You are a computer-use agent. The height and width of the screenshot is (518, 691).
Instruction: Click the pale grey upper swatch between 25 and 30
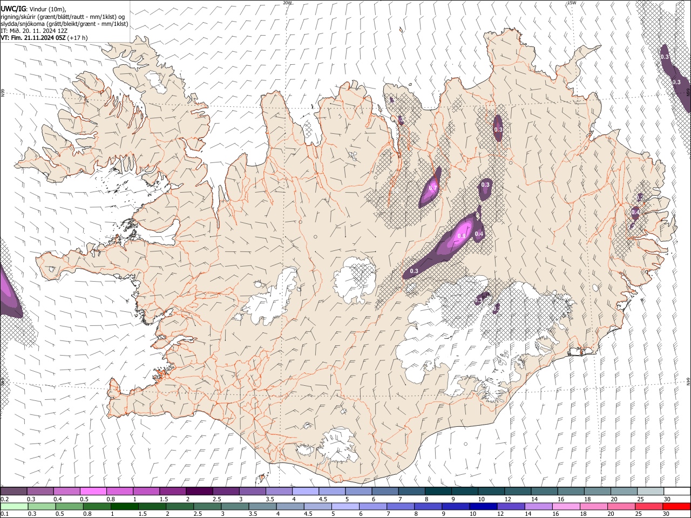[x=651, y=492]
